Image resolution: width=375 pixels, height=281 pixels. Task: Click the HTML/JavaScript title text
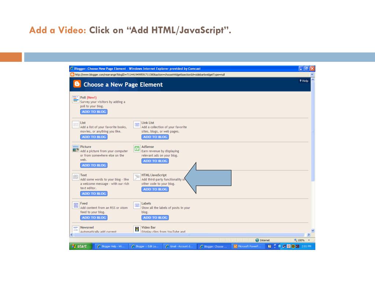[x=154, y=175]
